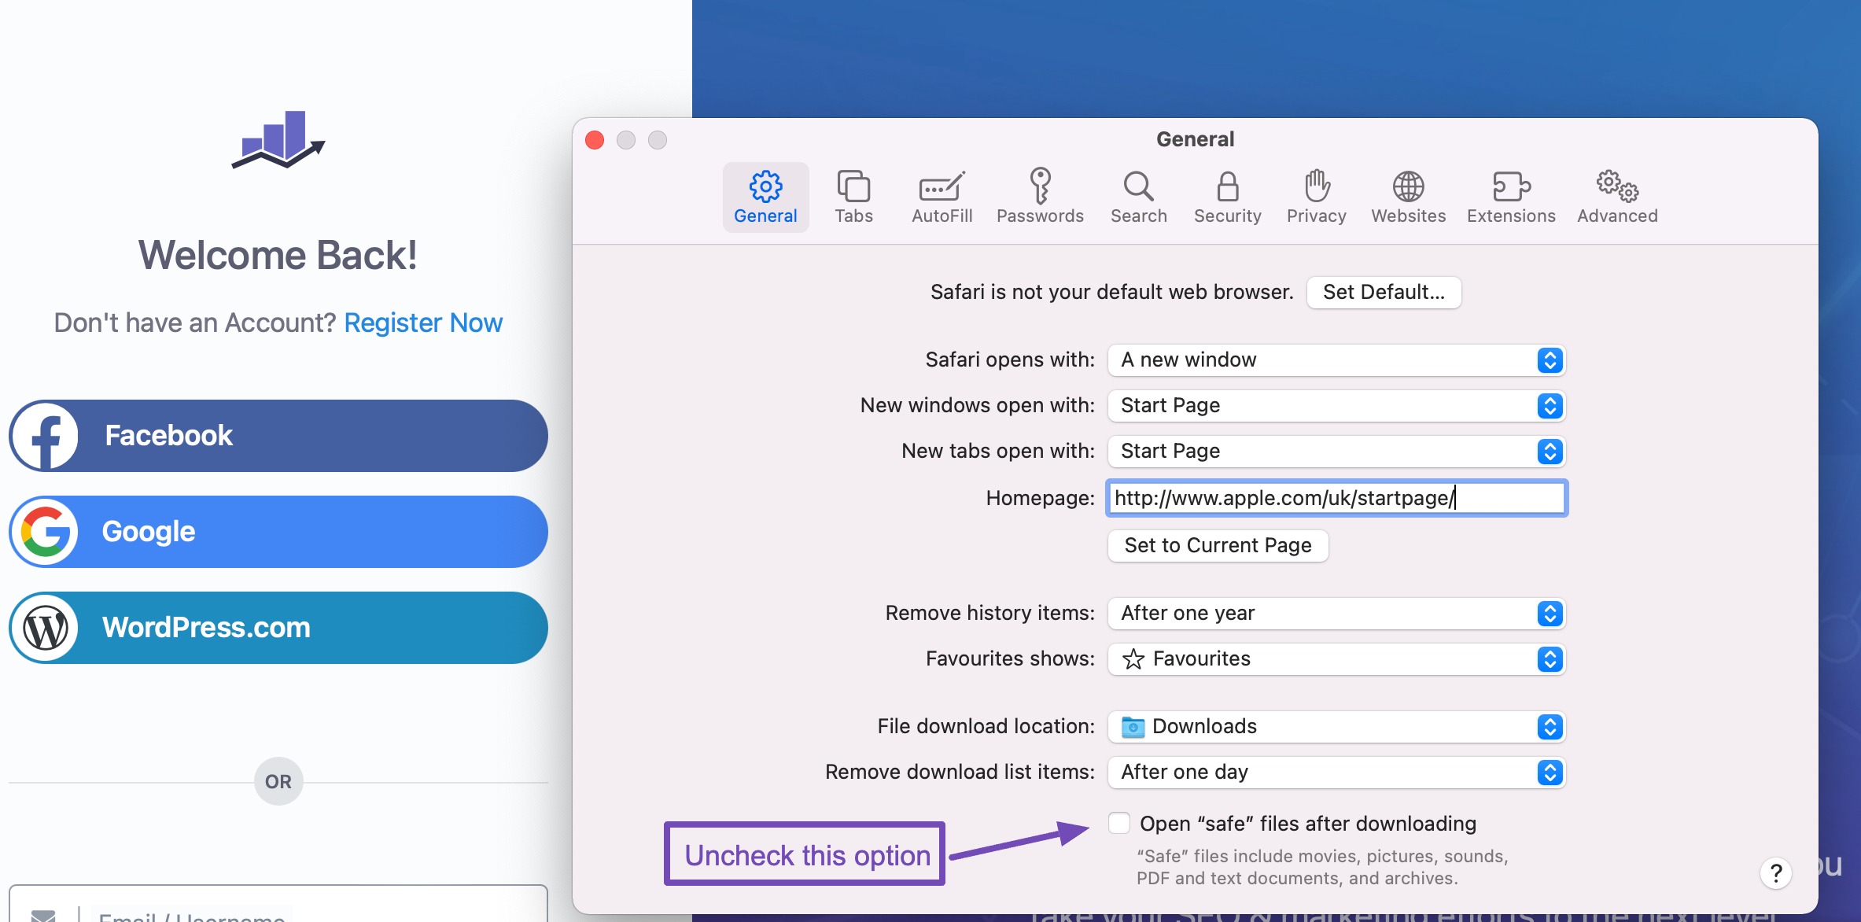Click the Safari is not your default text
The width and height of the screenshot is (1861, 922).
click(x=1111, y=293)
